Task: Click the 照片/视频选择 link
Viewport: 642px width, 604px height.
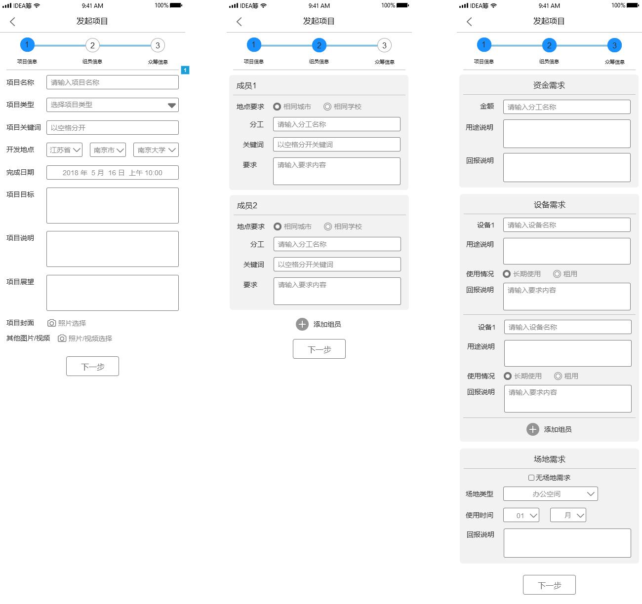Action: [x=90, y=339]
